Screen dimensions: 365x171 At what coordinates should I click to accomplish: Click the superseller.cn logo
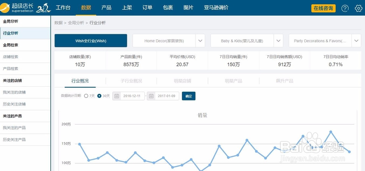(17, 8)
